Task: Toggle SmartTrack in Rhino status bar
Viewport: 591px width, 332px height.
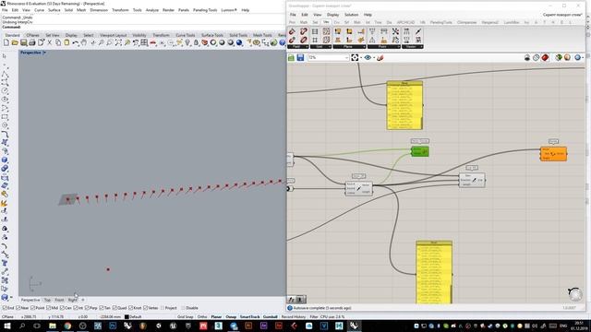Action: pyautogui.click(x=249, y=317)
